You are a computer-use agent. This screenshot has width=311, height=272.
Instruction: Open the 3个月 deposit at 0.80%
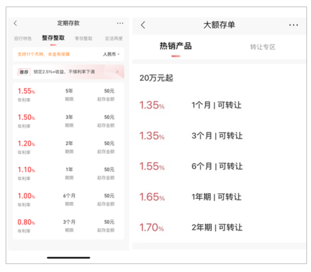point(68,225)
